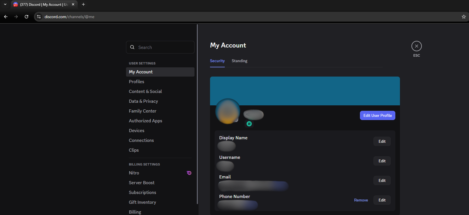Open a new browser tab
The width and height of the screenshot is (469, 215).
(83, 4)
